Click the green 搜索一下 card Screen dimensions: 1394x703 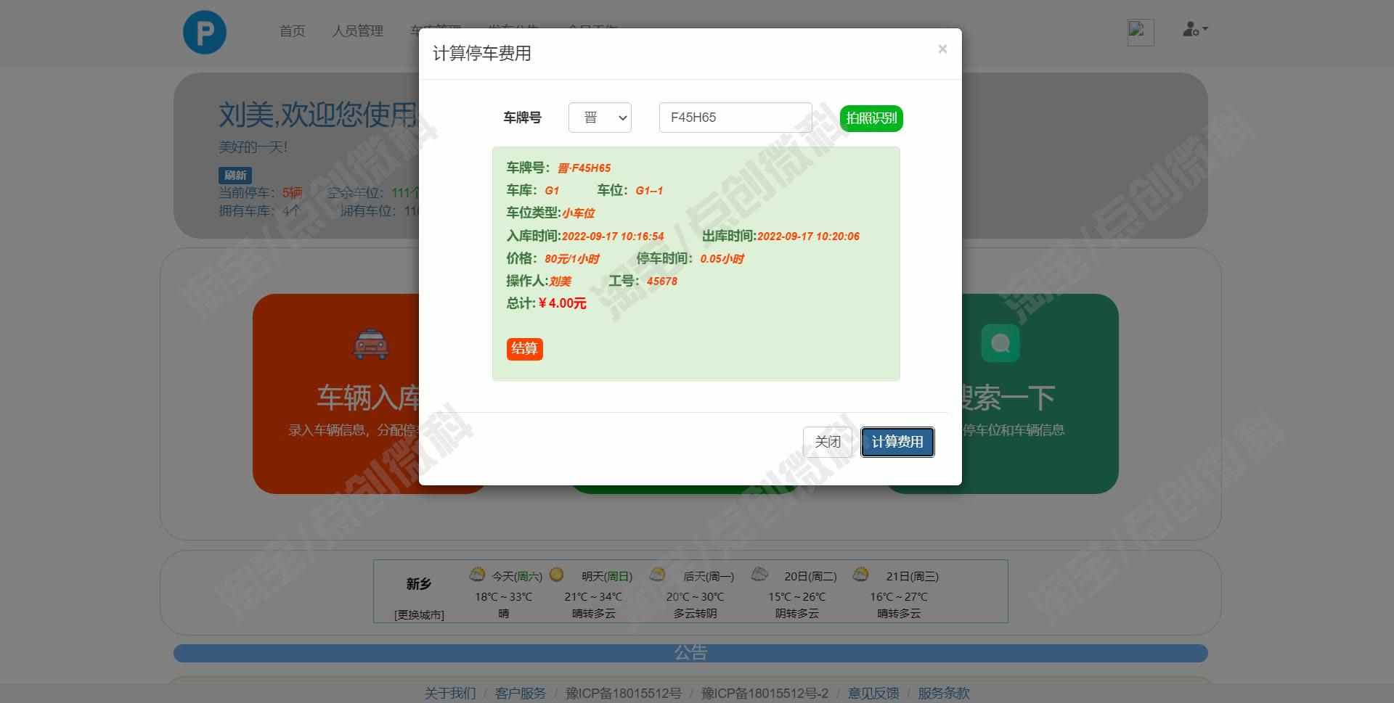[1040, 394]
